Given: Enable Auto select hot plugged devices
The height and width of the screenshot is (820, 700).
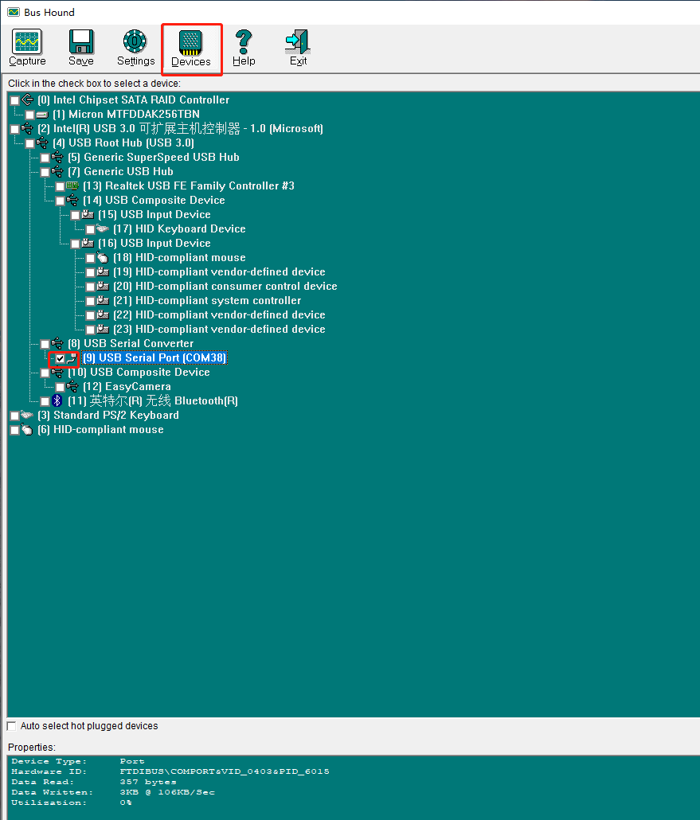Looking at the screenshot, I should (x=12, y=725).
